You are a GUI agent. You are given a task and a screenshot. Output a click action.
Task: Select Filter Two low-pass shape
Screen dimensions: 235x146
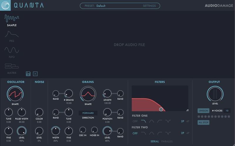click(144, 133)
